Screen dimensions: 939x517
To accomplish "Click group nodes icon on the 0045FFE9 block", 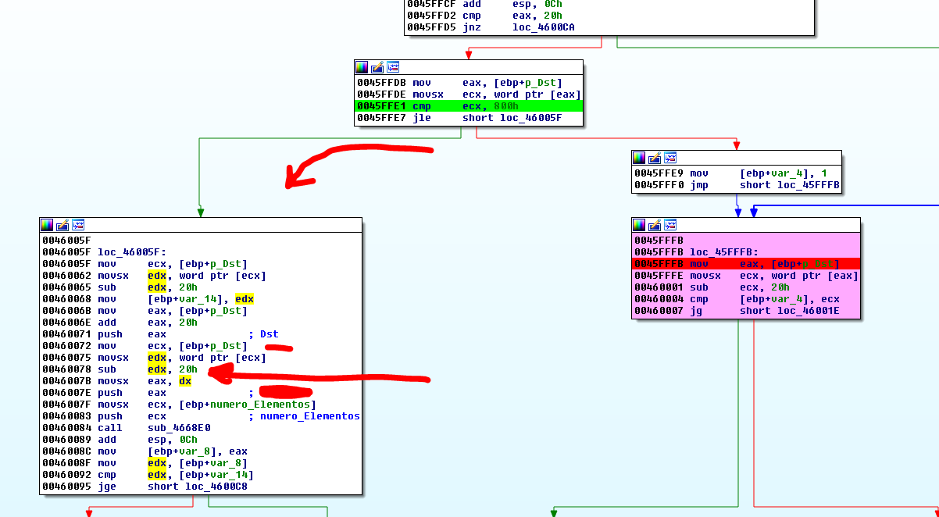I will 670,158.
